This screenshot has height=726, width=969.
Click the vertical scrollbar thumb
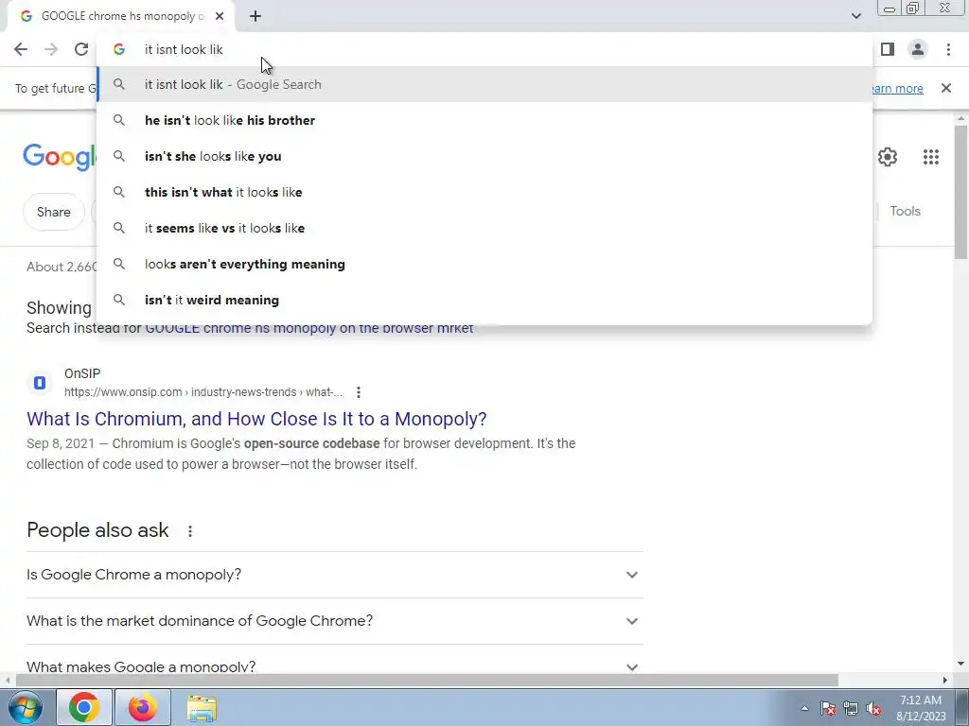pyautogui.click(x=960, y=192)
